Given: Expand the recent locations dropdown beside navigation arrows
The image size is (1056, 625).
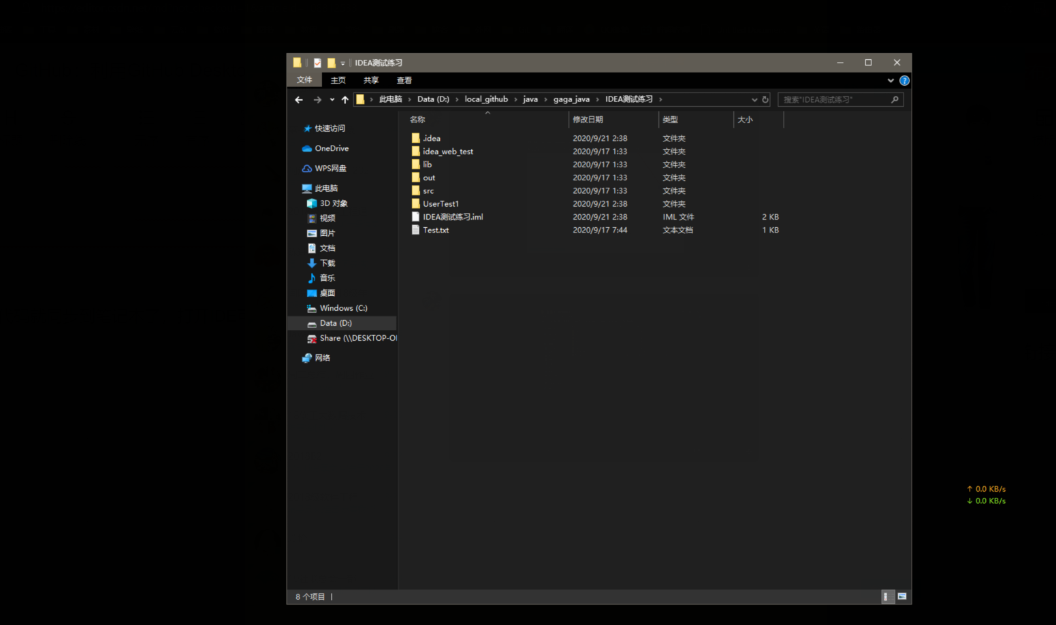Looking at the screenshot, I should [331, 99].
